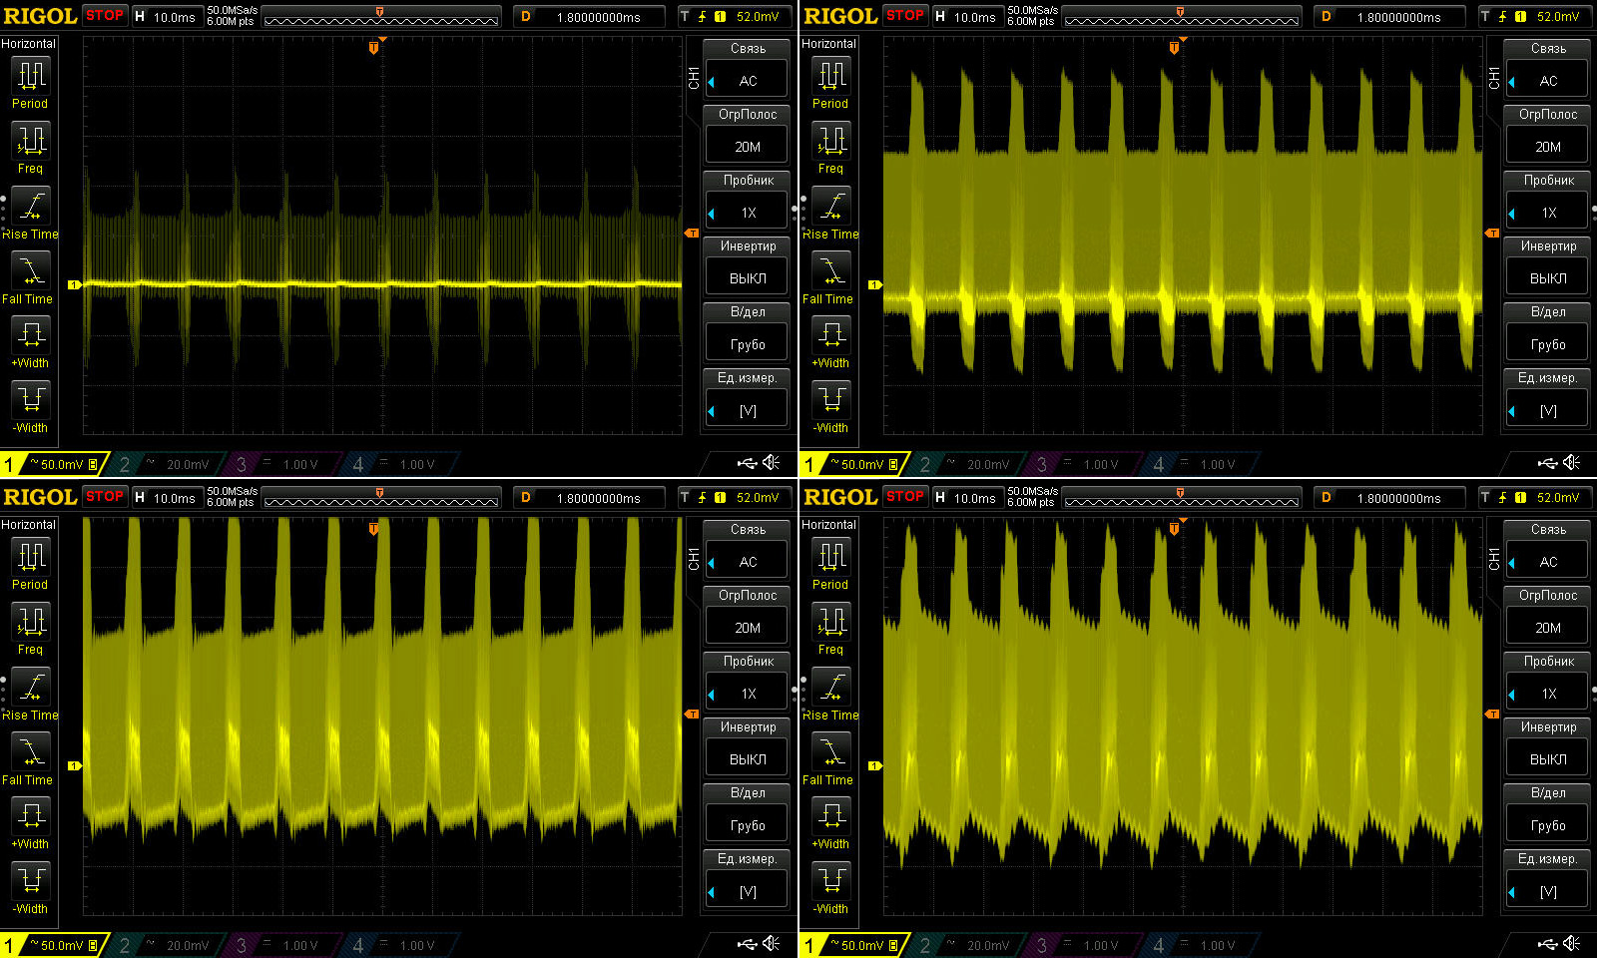Open Пробник 1X probe ratio in bottom-left scope
Screen dimensions: 1597x958
[x=747, y=693]
